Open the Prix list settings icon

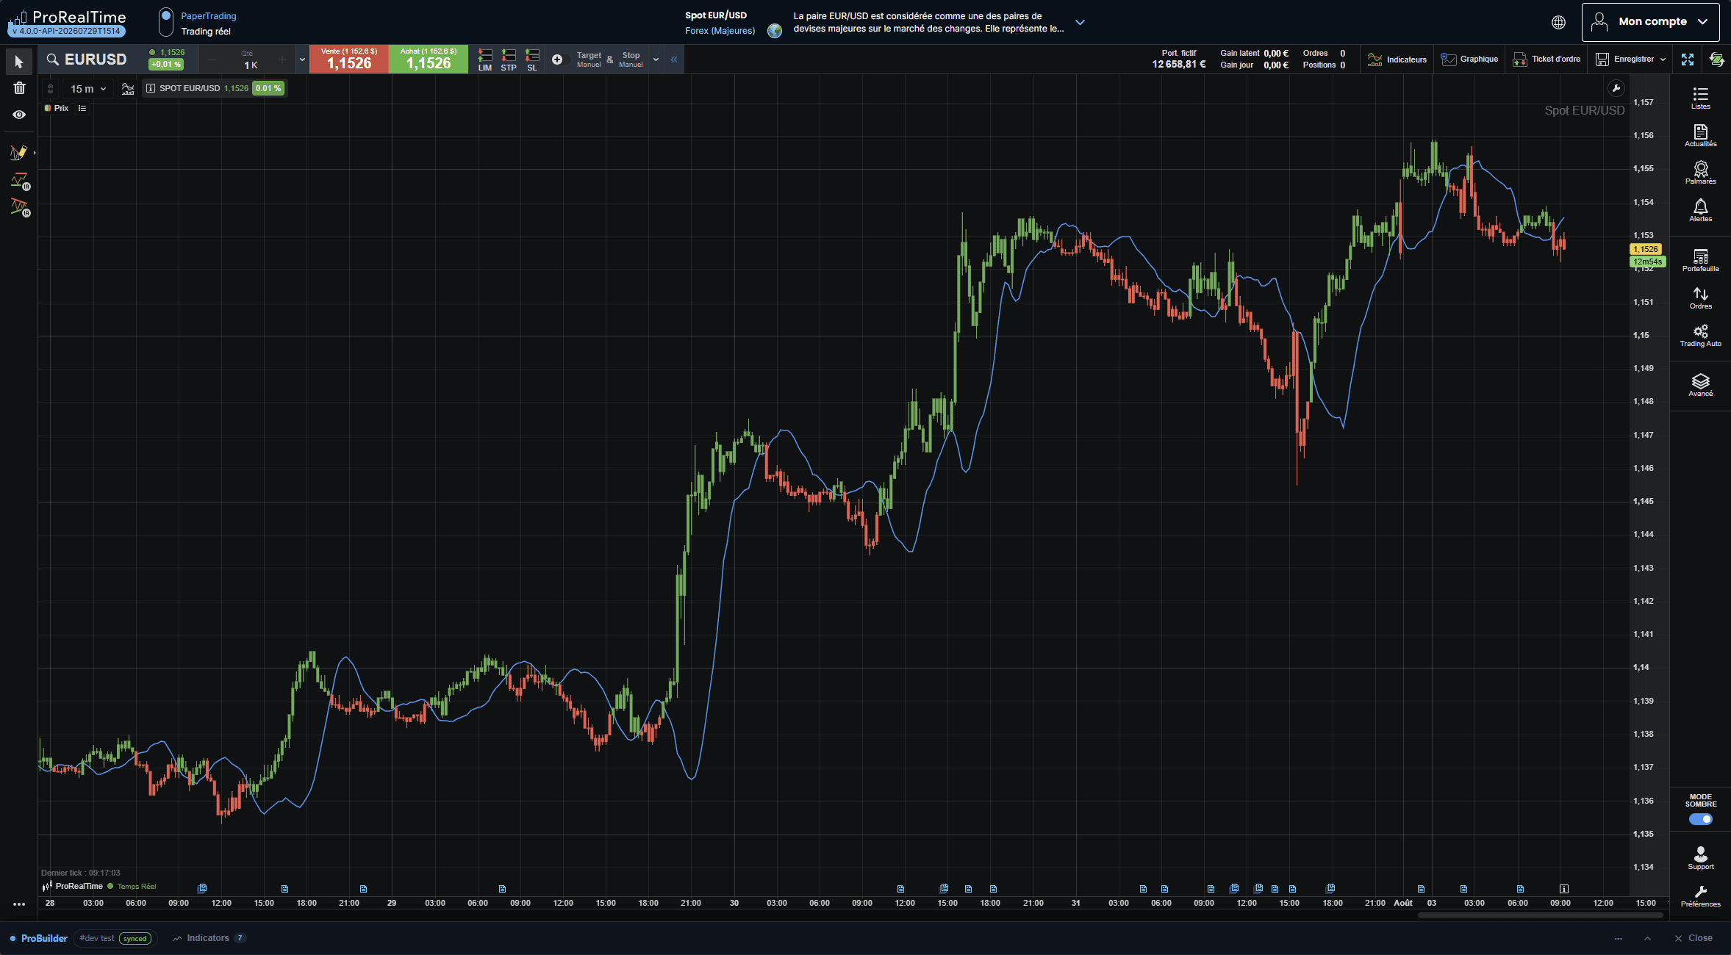click(82, 108)
